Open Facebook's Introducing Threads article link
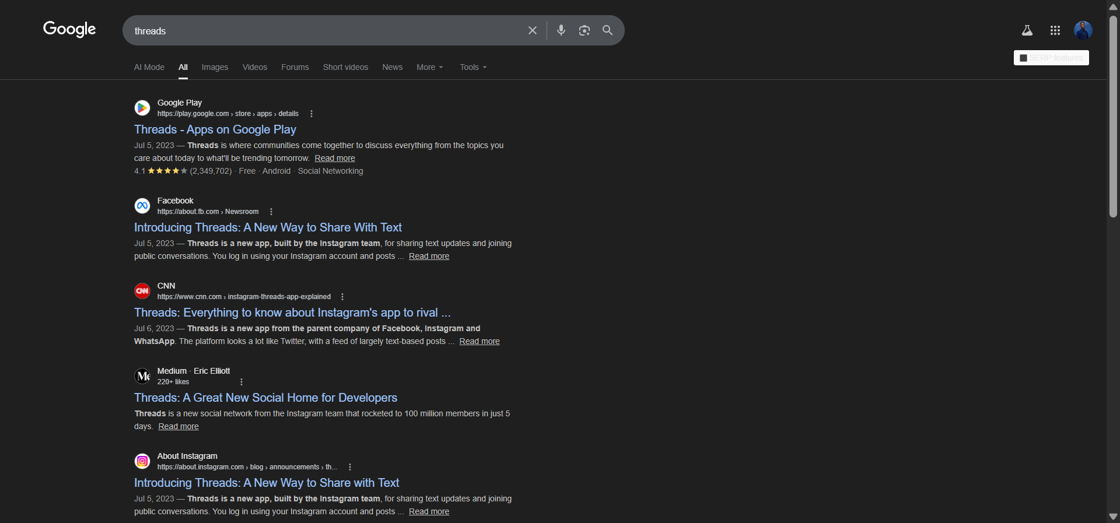 pyautogui.click(x=268, y=227)
